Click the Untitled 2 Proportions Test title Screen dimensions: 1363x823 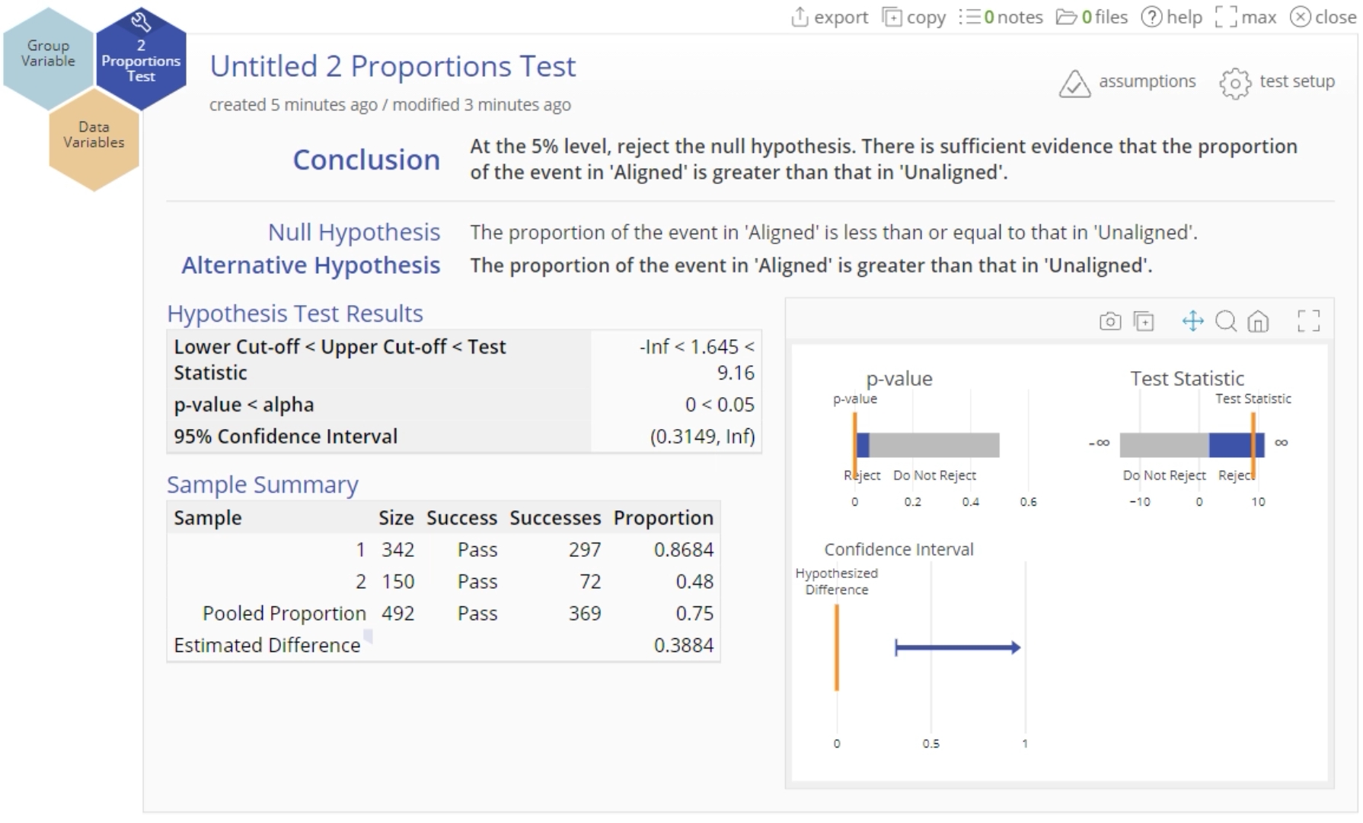tap(393, 67)
